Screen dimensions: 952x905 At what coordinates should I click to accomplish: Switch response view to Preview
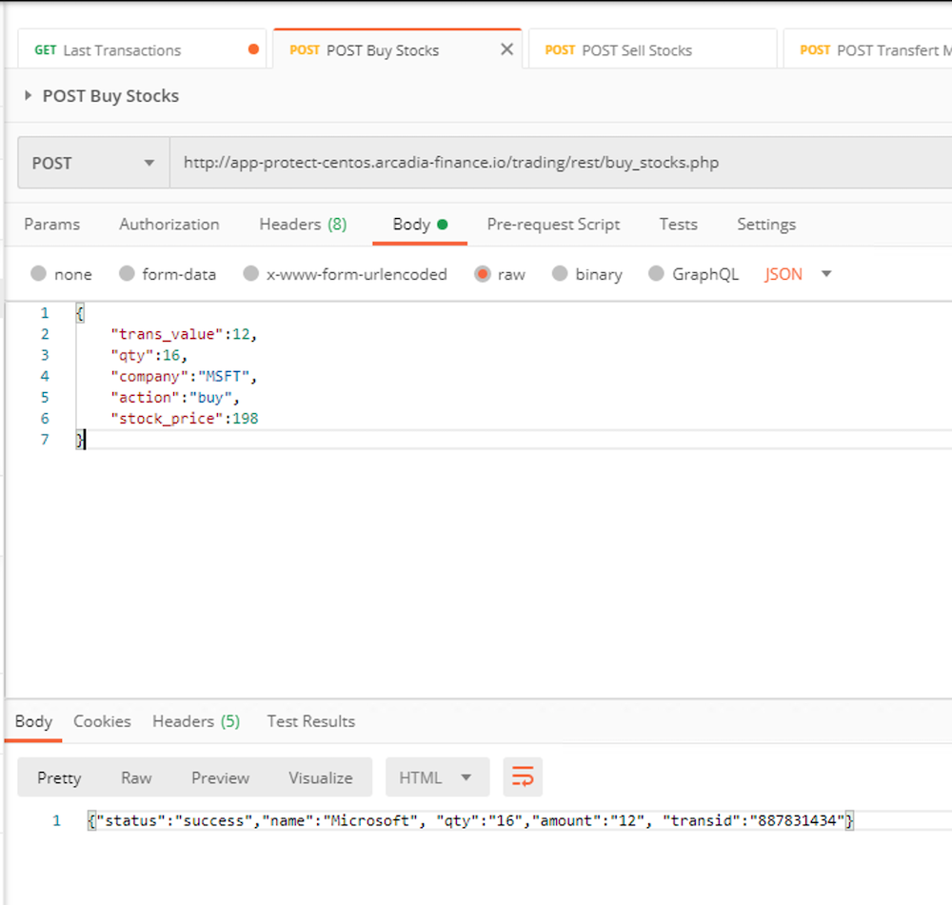(x=221, y=777)
